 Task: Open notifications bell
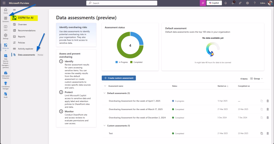[226, 3]
